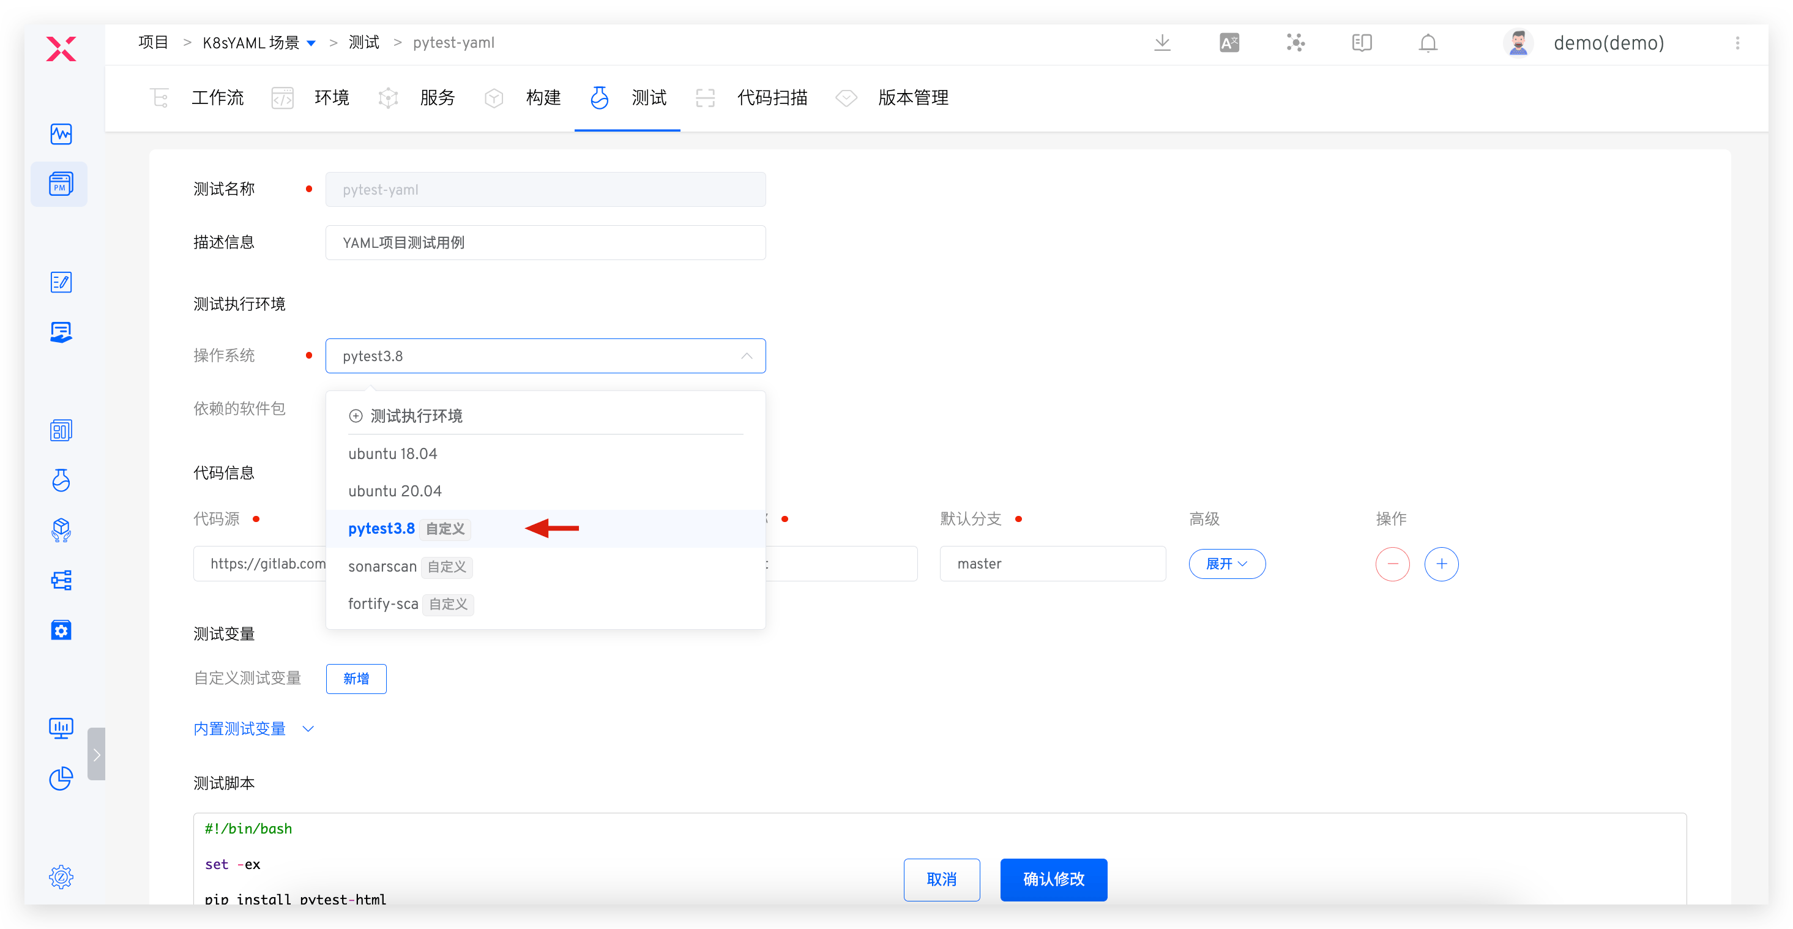Open the monitor chart sidebar icon

click(61, 729)
